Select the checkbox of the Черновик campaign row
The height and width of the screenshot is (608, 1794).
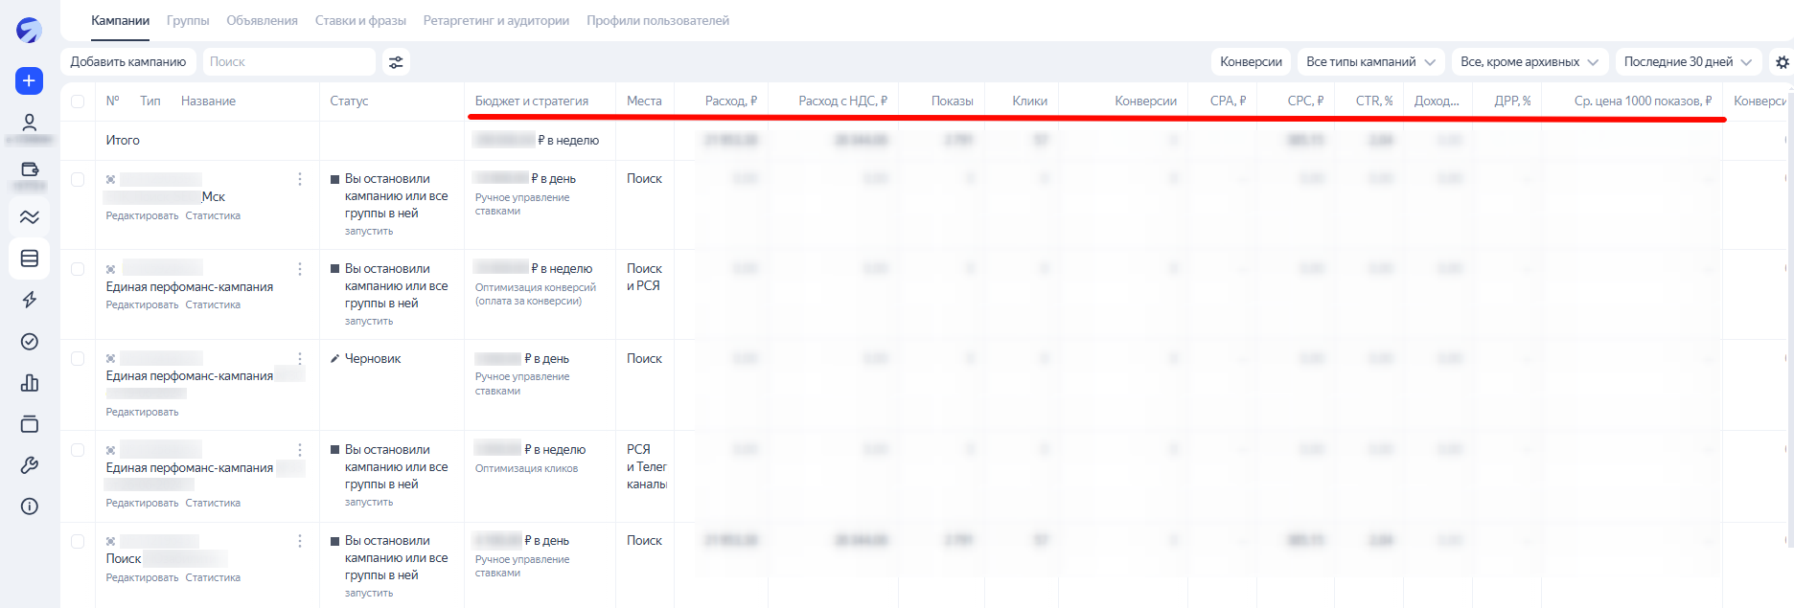78,359
